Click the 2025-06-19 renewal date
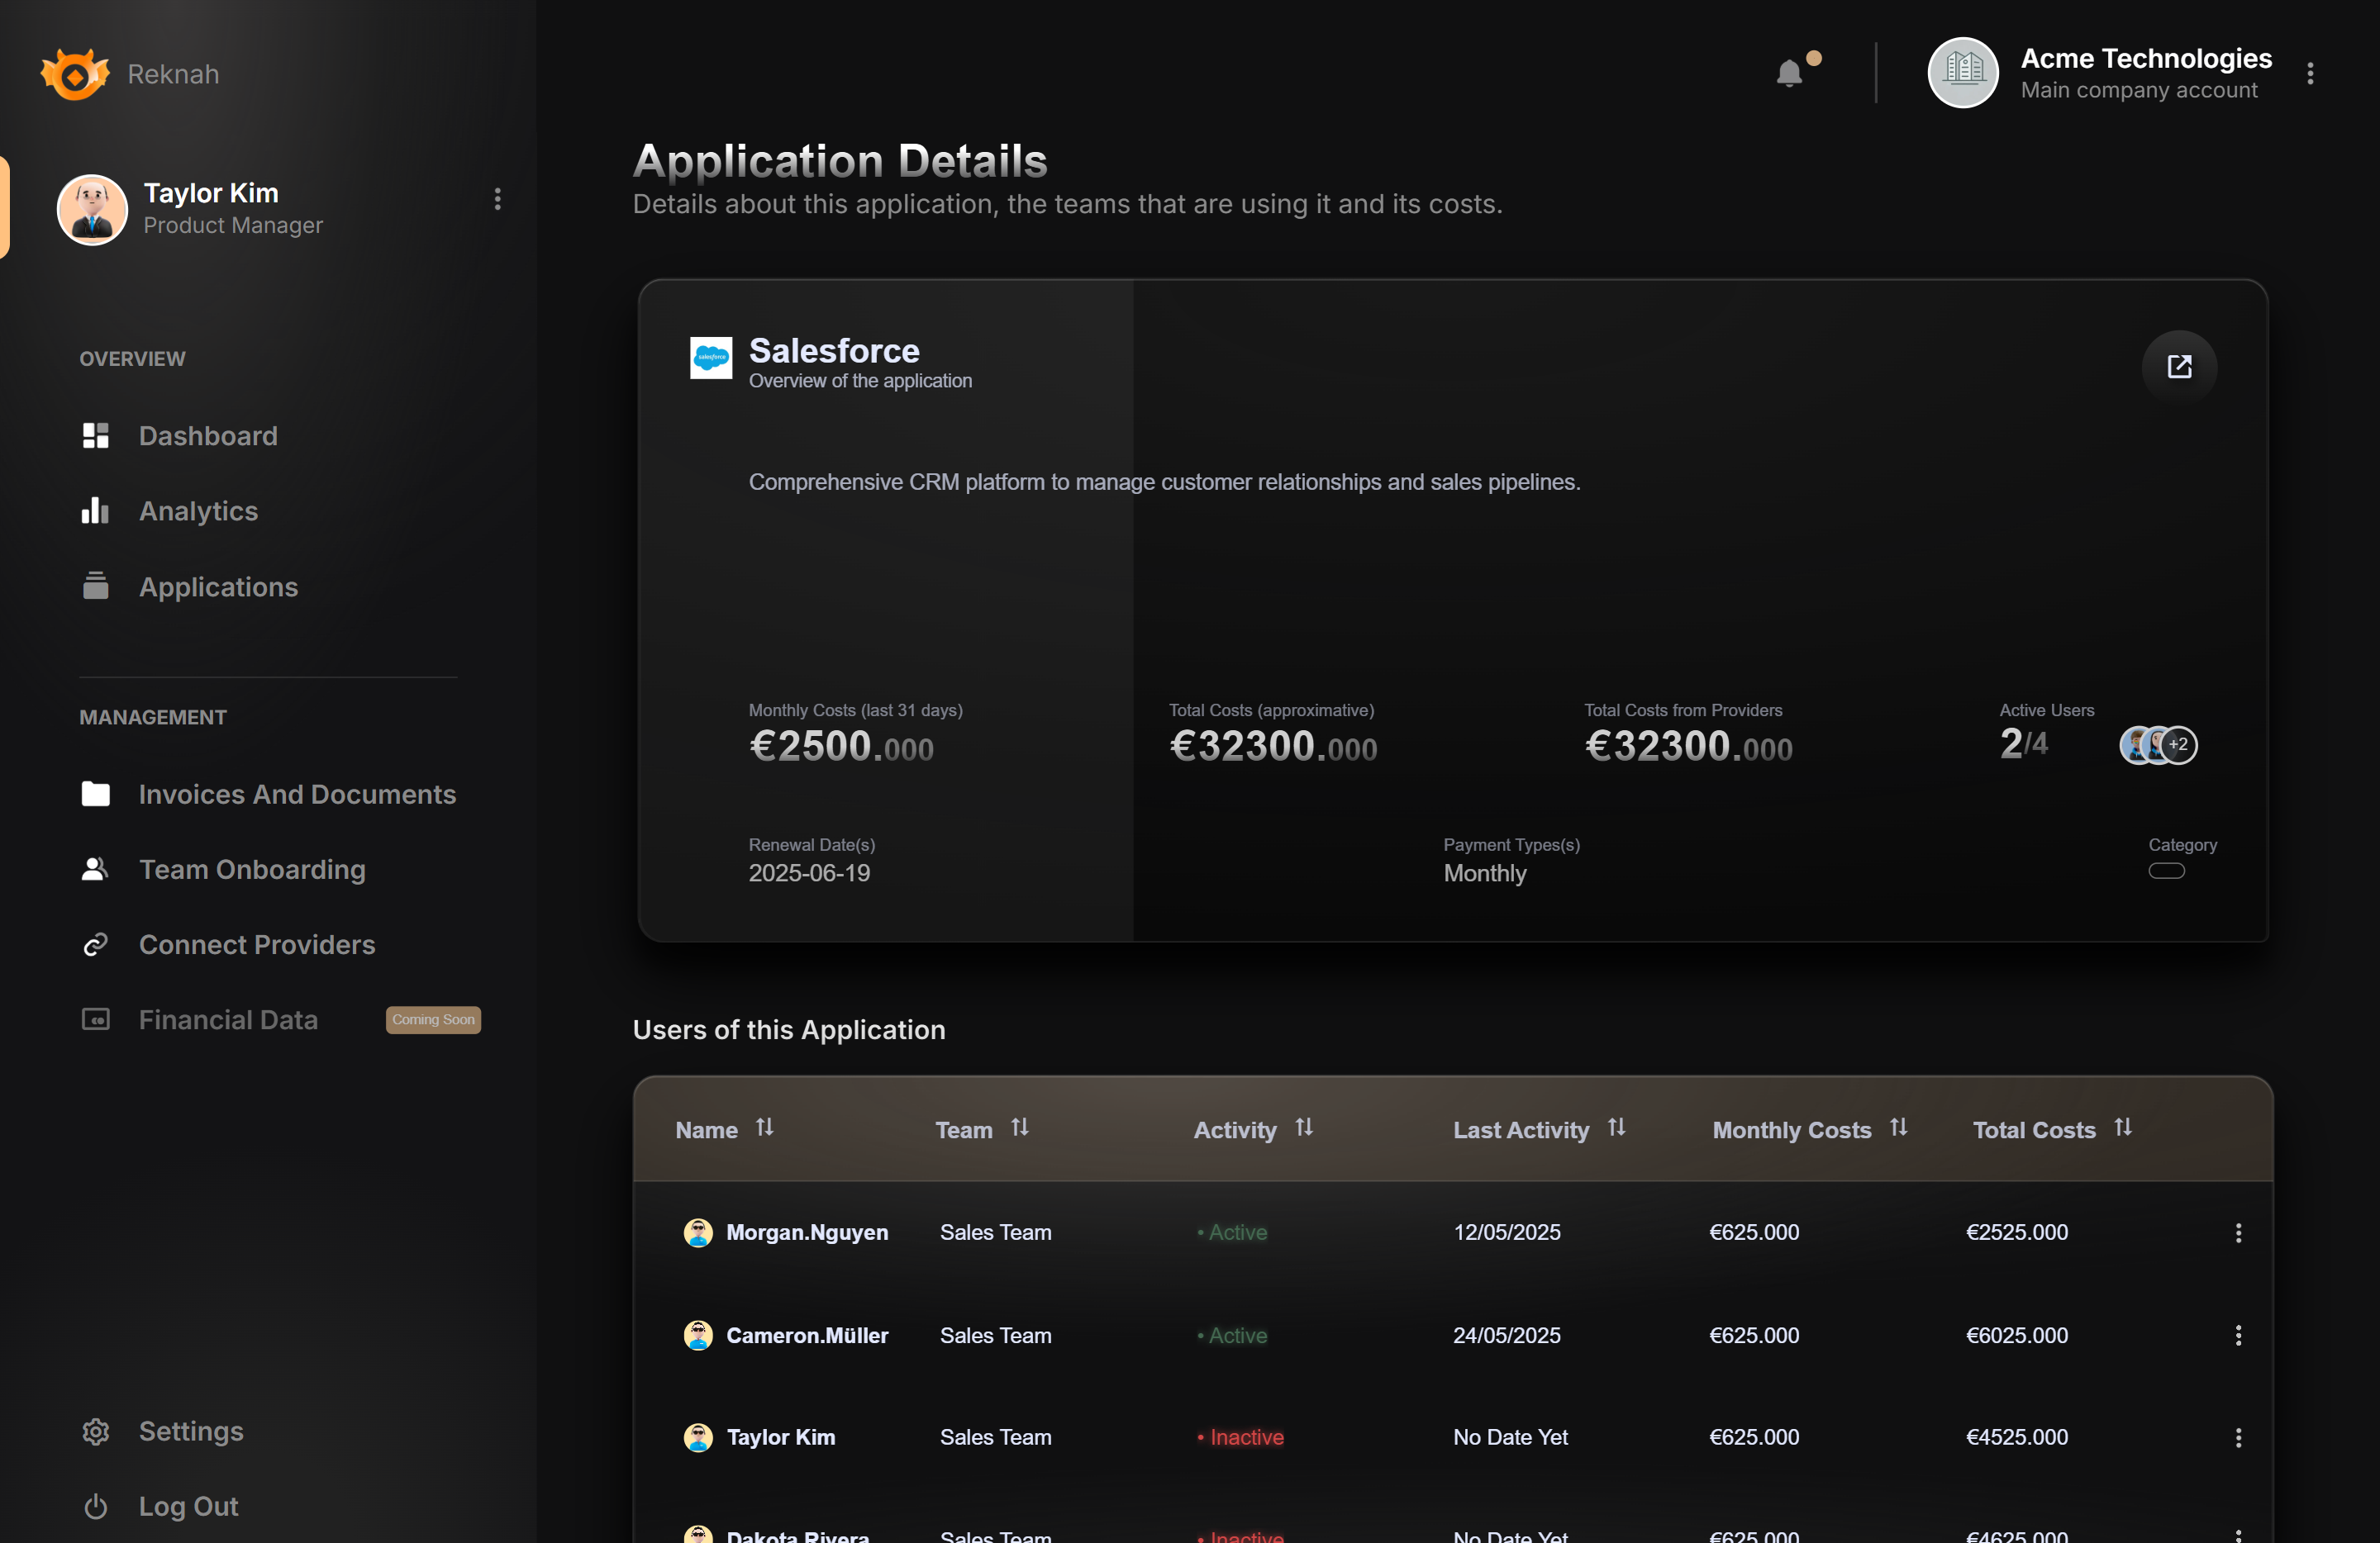The image size is (2380, 1543). (x=809, y=872)
